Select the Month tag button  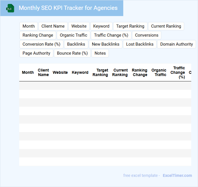(28, 26)
